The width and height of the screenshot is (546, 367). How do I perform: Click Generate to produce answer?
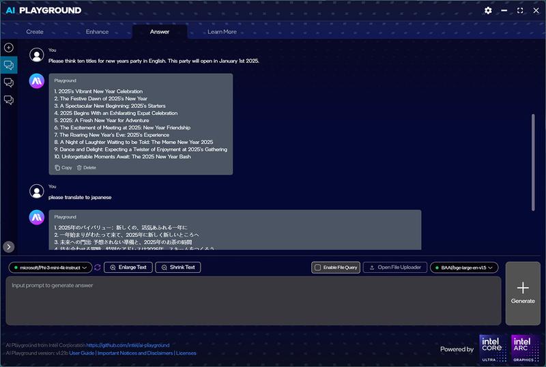[x=523, y=293]
